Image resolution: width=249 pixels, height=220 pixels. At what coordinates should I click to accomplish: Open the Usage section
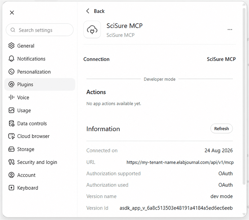[39, 110]
